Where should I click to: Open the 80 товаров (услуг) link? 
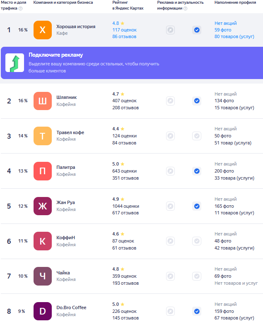click(x=234, y=36)
